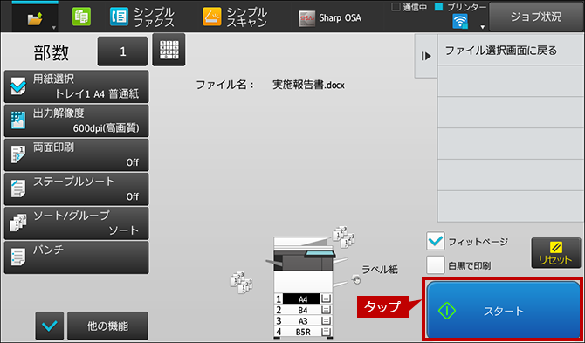Tap the output tray sorted pages icon top right of machine
This screenshot has width=585, height=343.
(x=344, y=238)
